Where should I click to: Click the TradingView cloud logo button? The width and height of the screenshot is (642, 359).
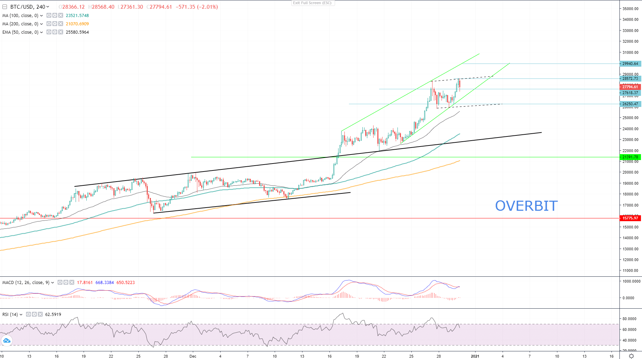click(7, 341)
